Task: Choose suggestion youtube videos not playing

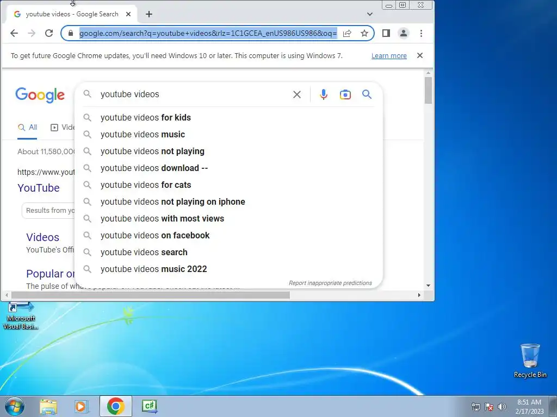Action: tap(229, 151)
